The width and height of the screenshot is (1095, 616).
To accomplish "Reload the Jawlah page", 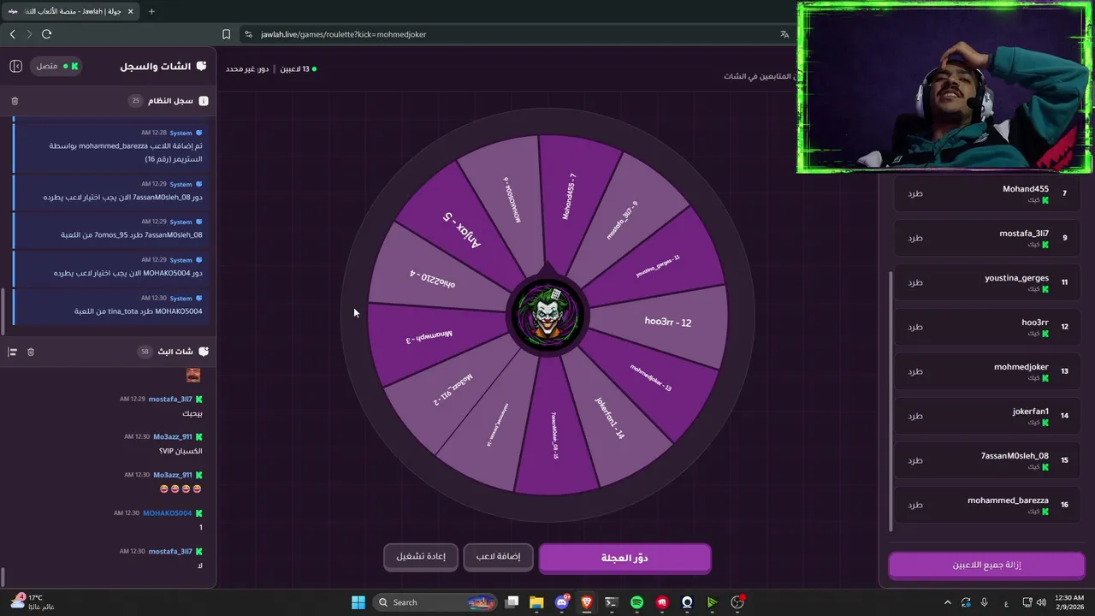I will (x=46, y=34).
